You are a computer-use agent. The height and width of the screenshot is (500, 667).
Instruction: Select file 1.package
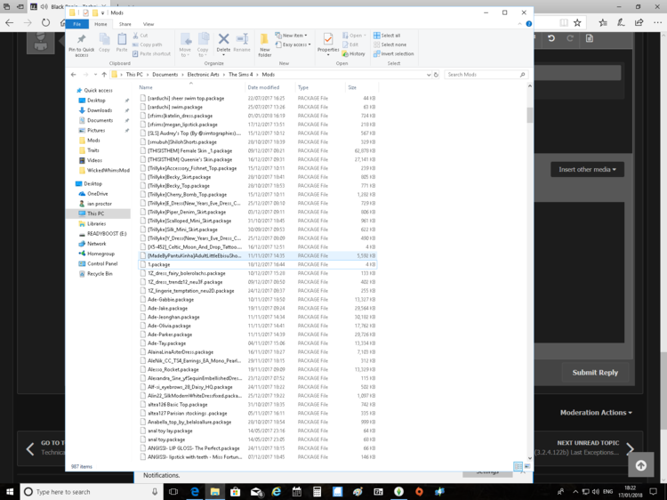tap(257, 265)
